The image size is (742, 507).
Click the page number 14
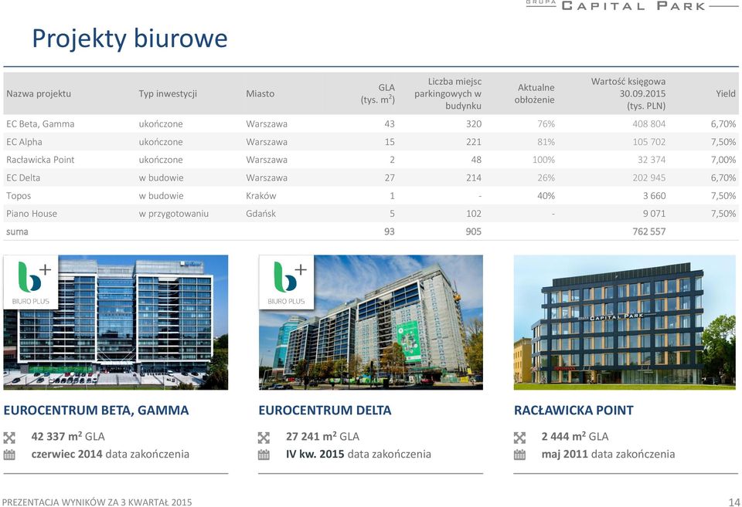734,502
